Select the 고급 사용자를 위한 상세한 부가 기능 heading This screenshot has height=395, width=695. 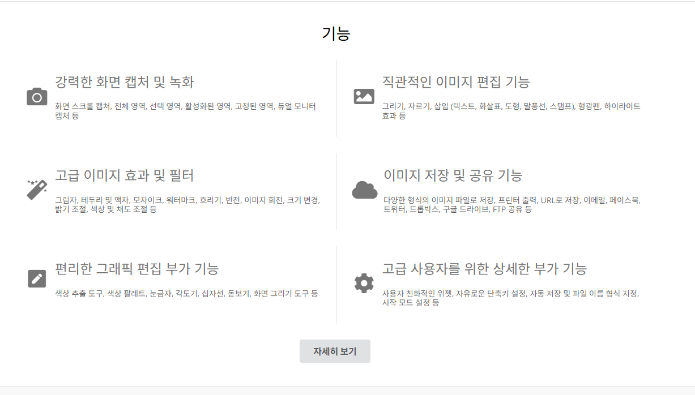coord(484,268)
